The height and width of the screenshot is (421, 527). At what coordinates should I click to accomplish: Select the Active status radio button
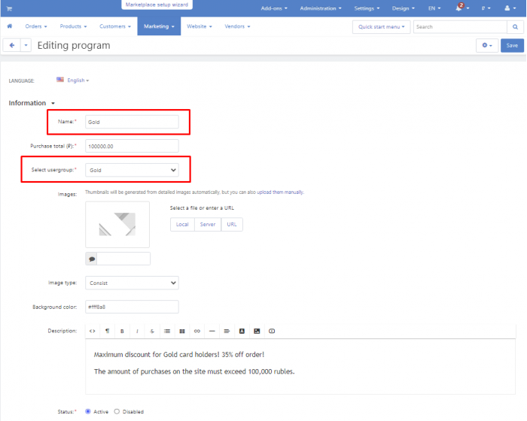pos(88,411)
